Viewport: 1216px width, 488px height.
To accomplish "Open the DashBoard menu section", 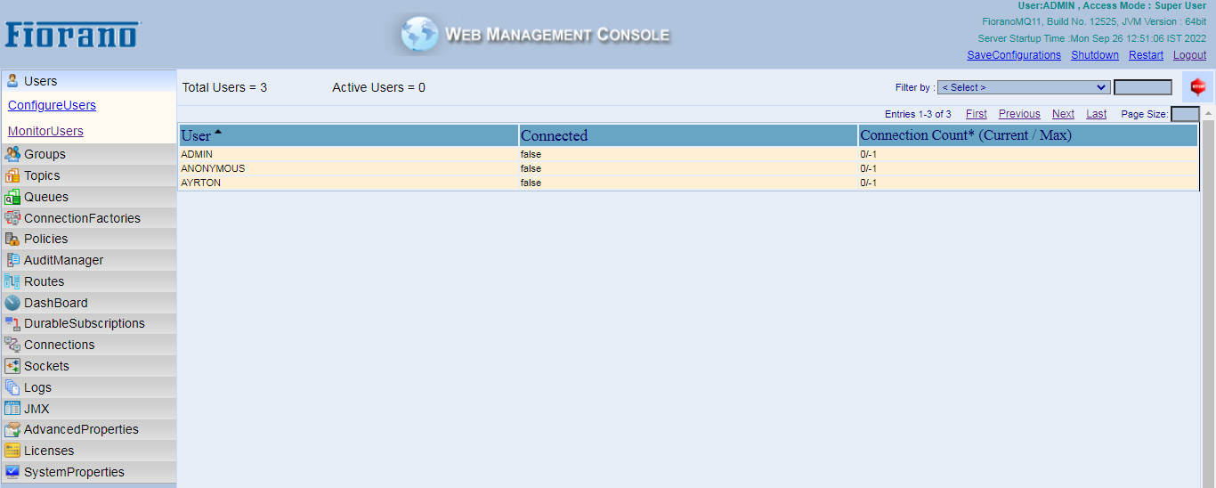I will point(89,303).
